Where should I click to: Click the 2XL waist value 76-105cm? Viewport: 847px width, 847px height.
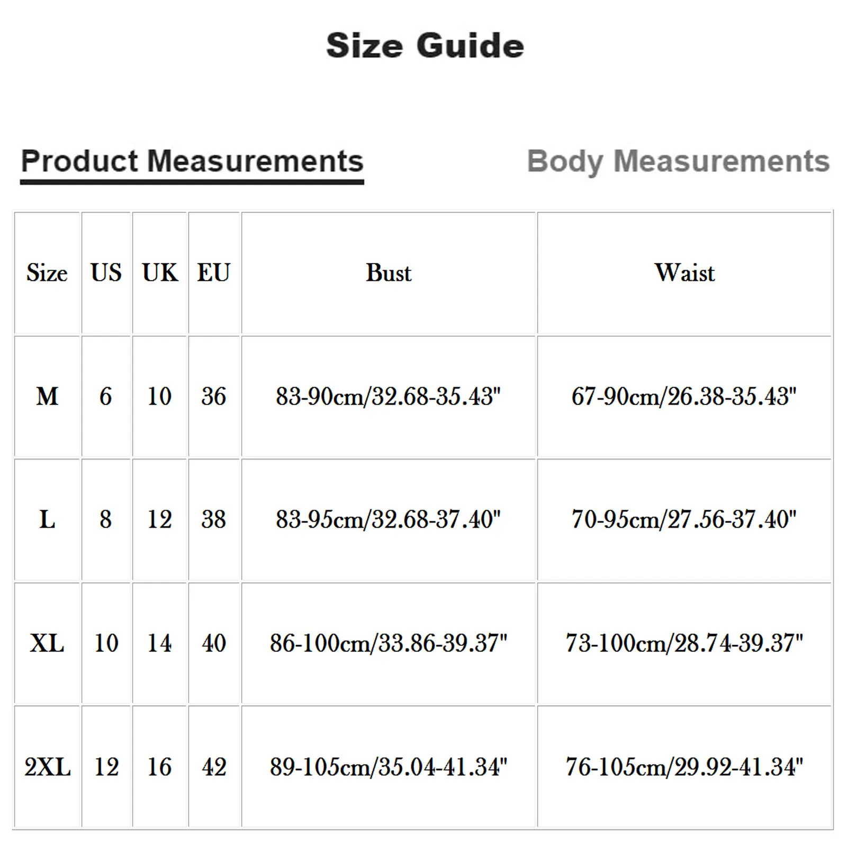point(684,767)
